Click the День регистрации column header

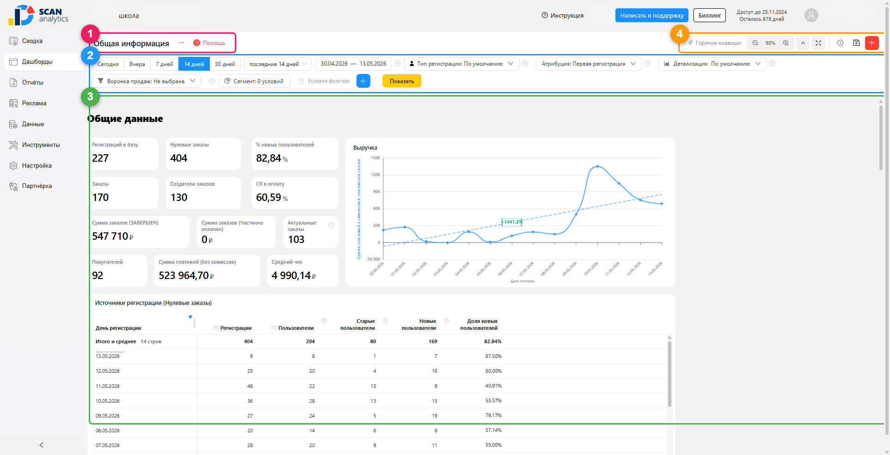[118, 328]
